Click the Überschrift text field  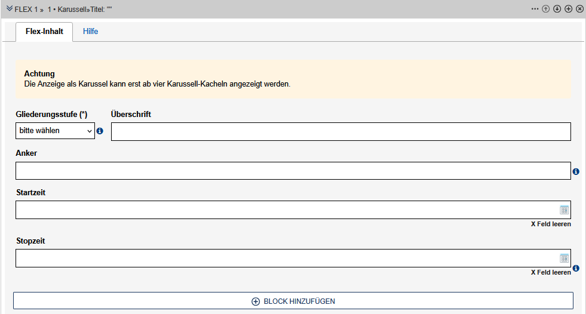click(340, 131)
